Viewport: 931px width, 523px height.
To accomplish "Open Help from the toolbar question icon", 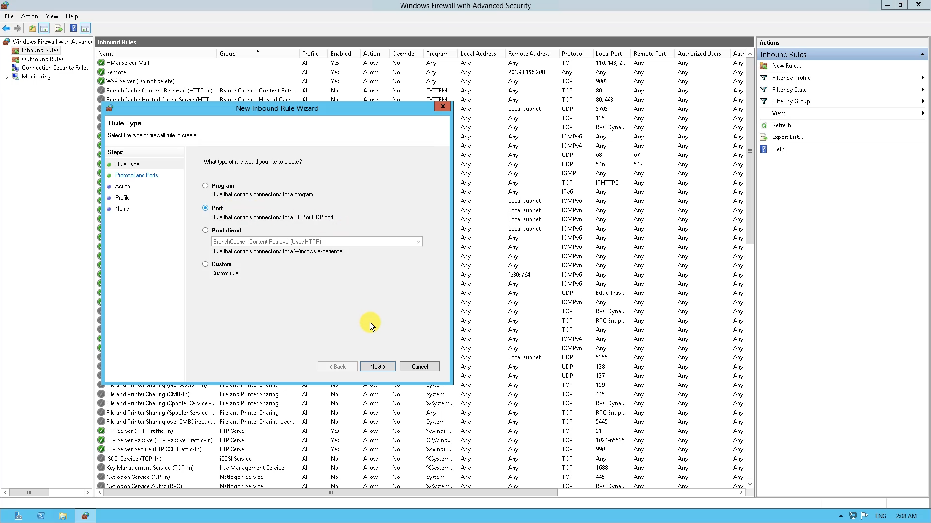I will pyautogui.click(x=73, y=29).
